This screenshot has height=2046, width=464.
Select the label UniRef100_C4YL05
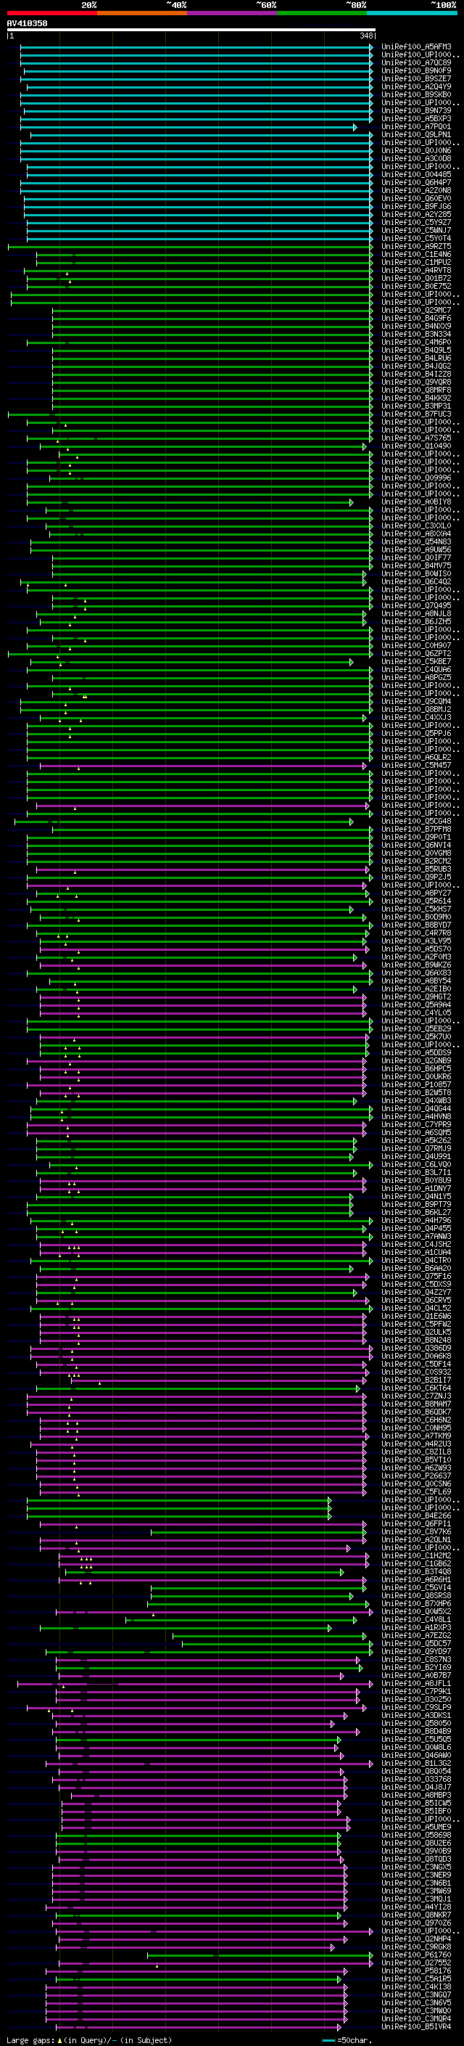pos(416,1012)
